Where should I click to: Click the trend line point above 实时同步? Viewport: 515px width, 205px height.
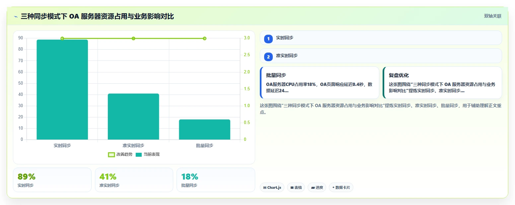point(62,38)
